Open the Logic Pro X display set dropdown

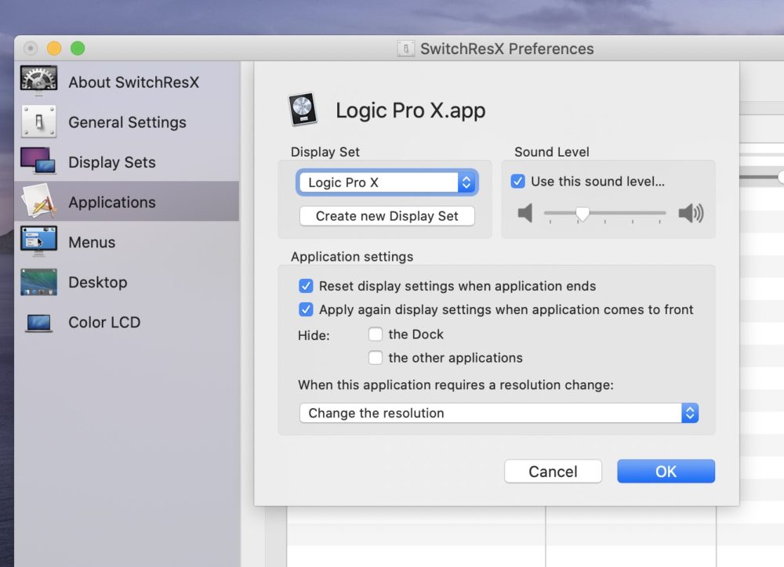pyautogui.click(x=387, y=182)
